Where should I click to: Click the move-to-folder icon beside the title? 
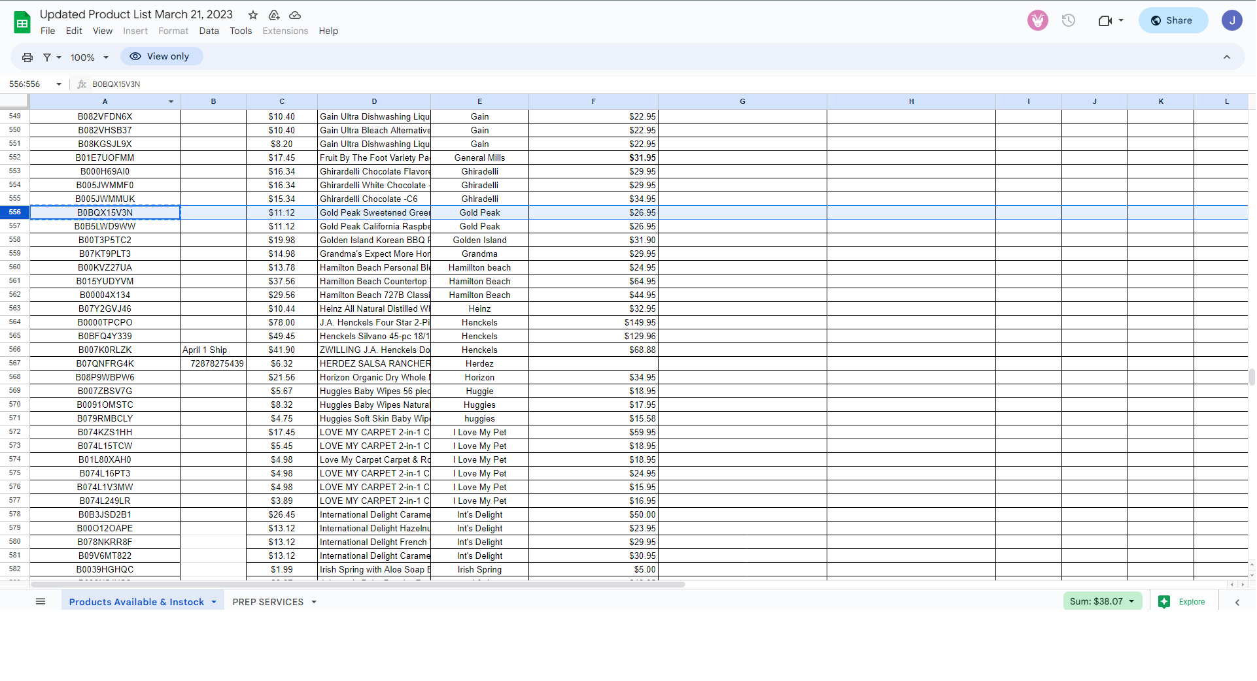click(x=274, y=15)
